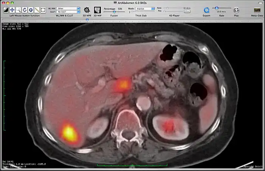Open the CLUT dropdown showing No CLUT

68,12
